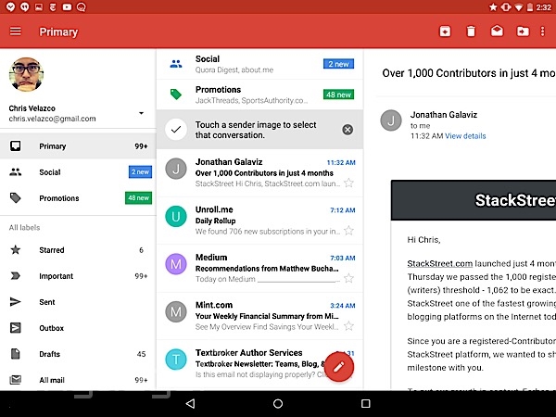Click the Important chevron icon in sidebar
The width and height of the screenshot is (556, 417).
tap(15, 276)
